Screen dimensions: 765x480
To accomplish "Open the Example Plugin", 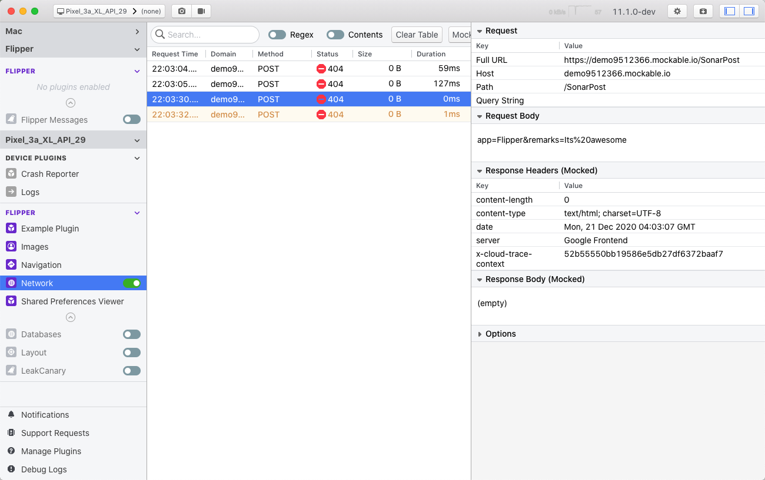I will pyautogui.click(x=73, y=229).
